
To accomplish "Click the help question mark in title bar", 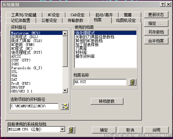I will (163, 5).
